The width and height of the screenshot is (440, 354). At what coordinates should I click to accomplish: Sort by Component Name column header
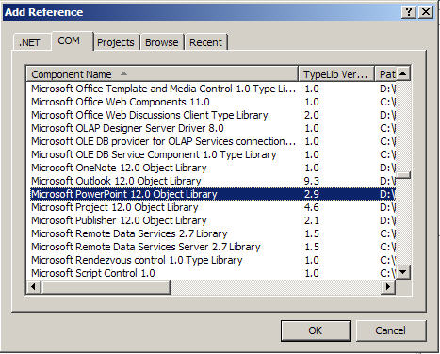coord(162,74)
